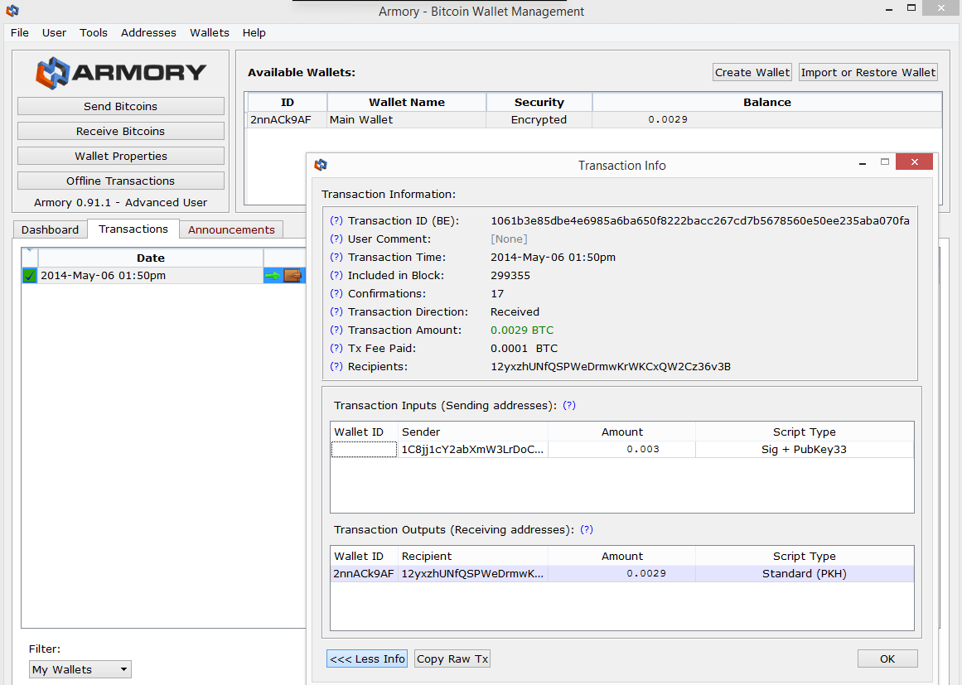
Task: Select the Main Wallet row
Action: [x=593, y=119]
